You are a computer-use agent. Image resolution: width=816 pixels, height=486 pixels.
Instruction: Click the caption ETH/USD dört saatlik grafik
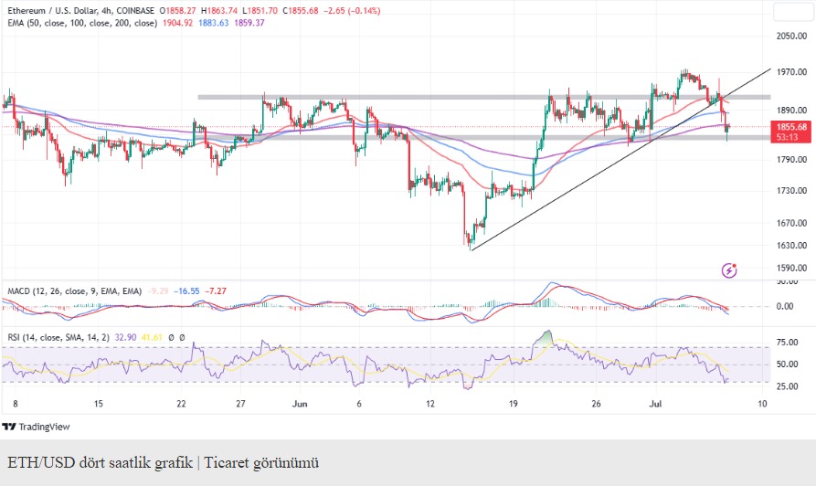pos(100,462)
